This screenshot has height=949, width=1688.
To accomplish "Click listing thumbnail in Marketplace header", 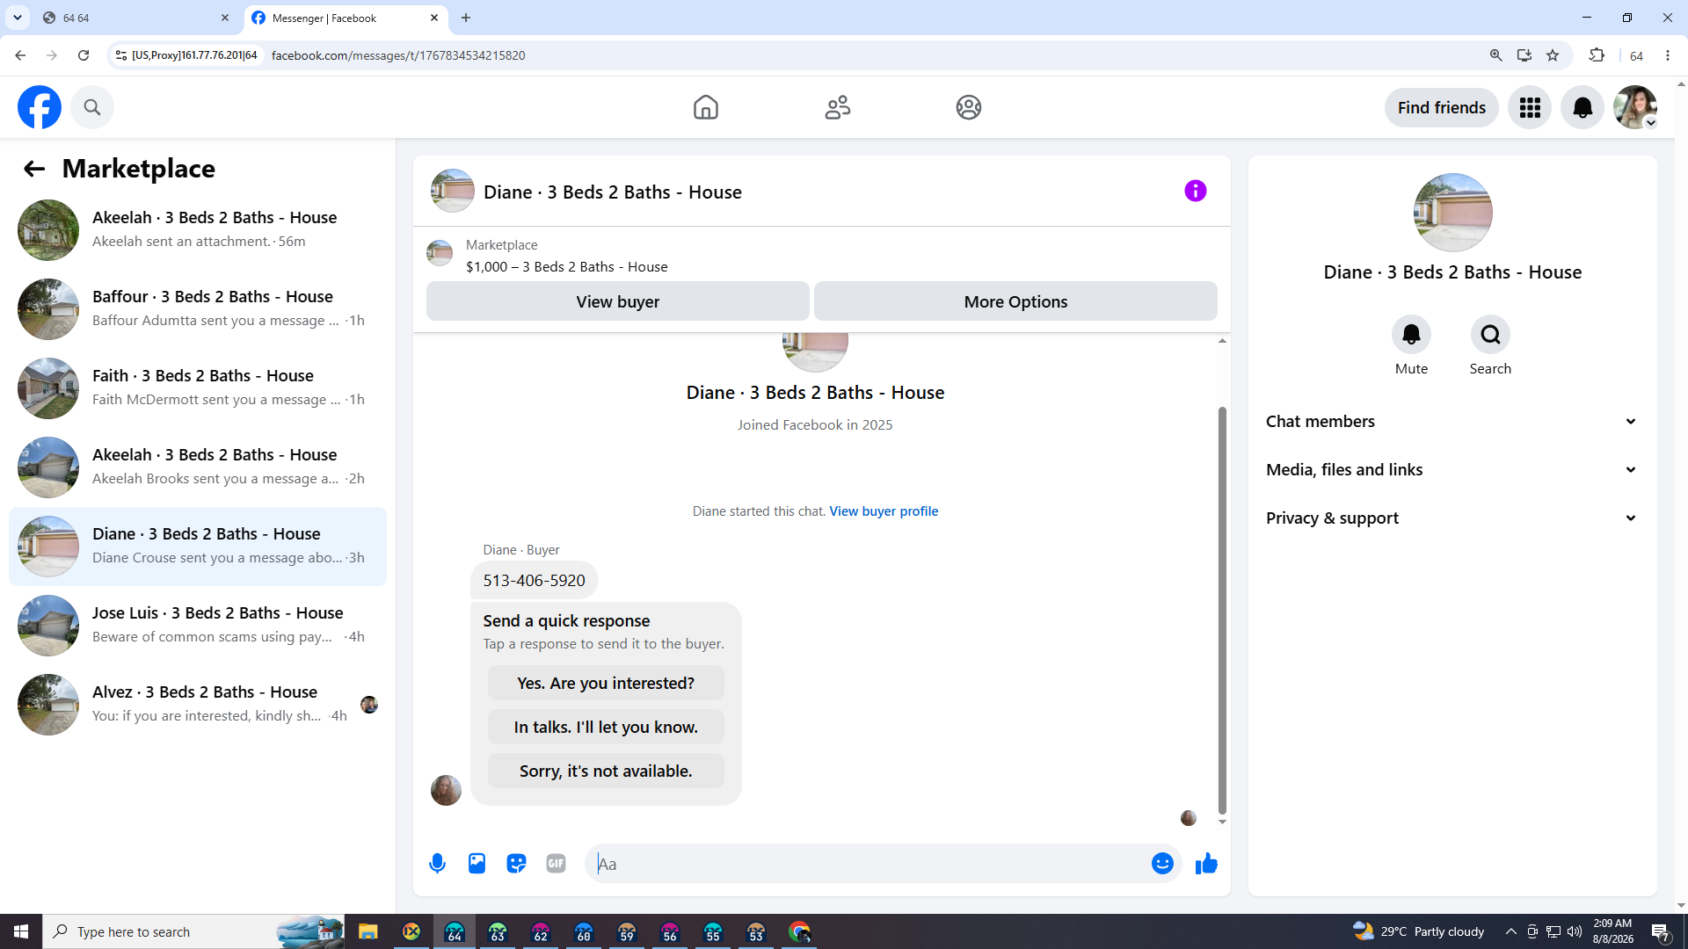I will (440, 254).
